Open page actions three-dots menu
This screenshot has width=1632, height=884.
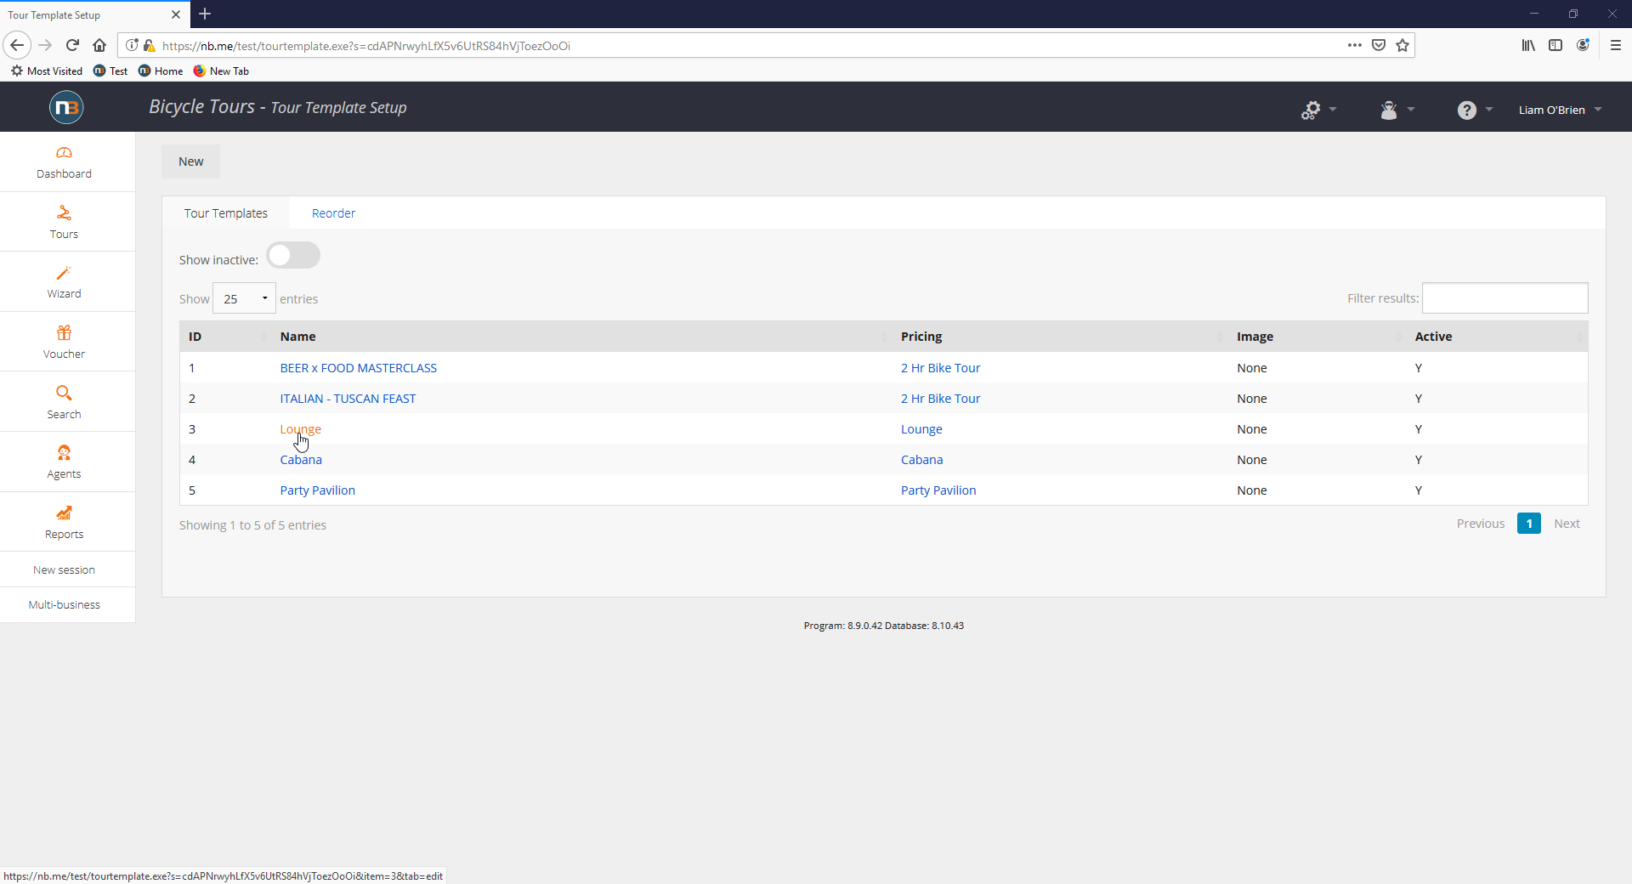[x=1355, y=45]
